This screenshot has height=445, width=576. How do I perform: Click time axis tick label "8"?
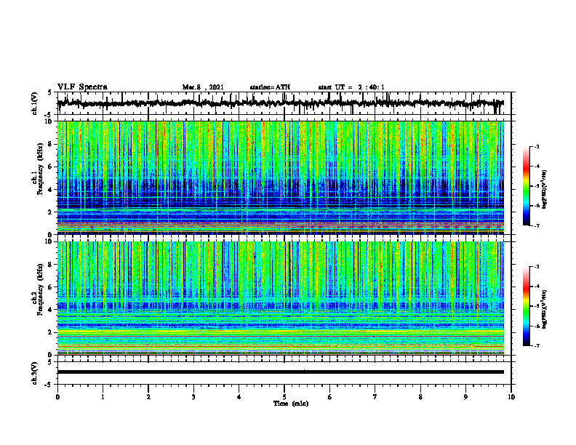tap(420, 397)
